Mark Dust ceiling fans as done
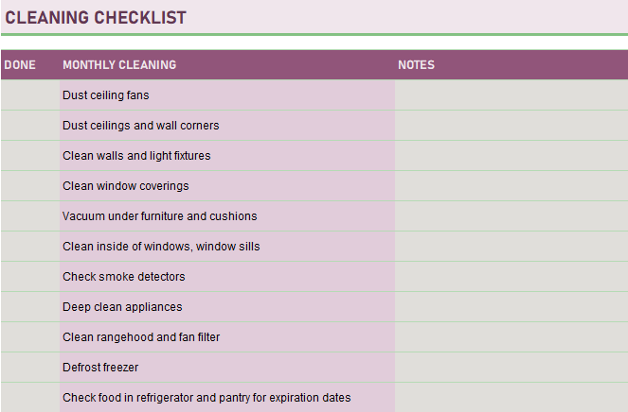The height and width of the screenshot is (412, 628). tap(29, 95)
